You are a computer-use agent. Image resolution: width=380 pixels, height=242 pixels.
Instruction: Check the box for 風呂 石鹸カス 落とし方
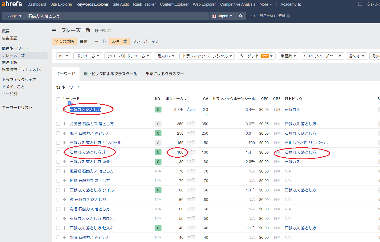58,133
